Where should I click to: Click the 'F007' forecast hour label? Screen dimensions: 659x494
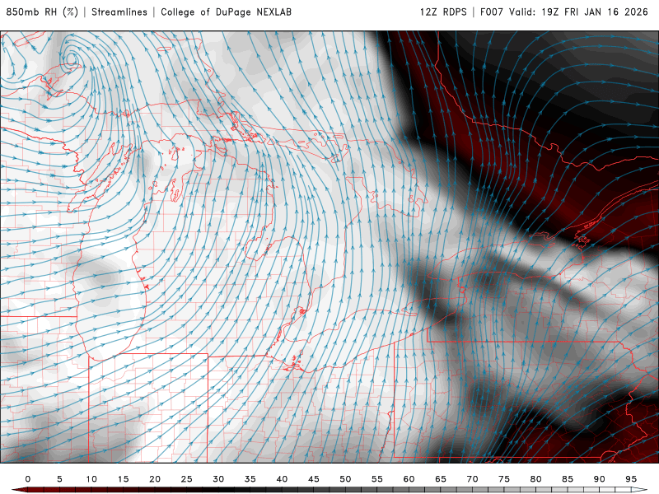491,12
